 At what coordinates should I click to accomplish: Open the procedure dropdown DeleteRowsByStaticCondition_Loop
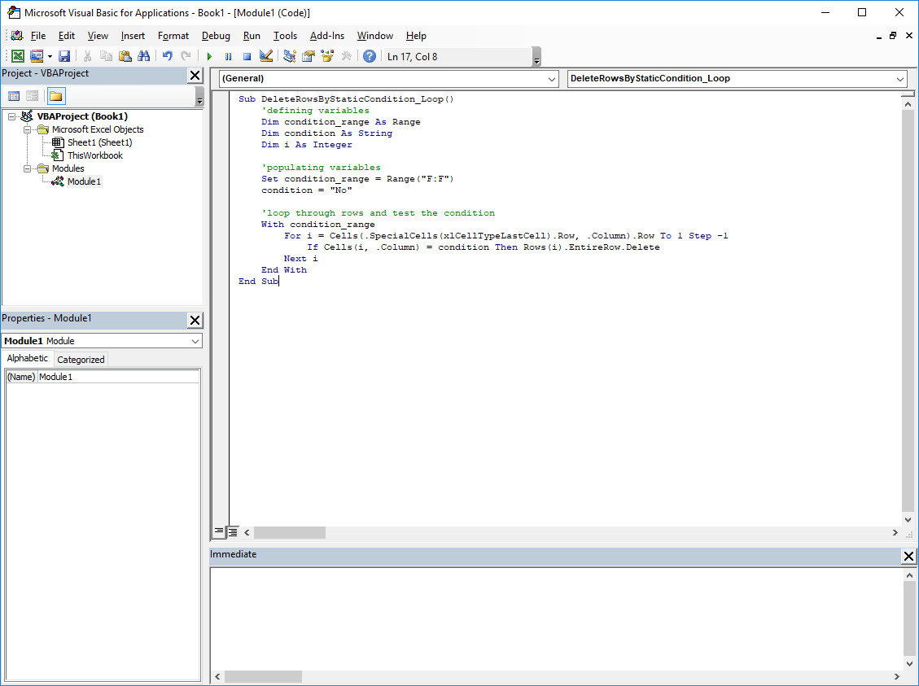point(899,79)
